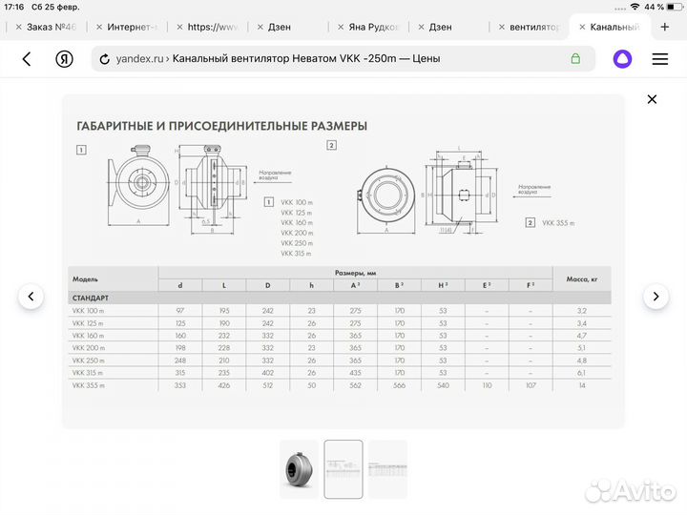Click the СТАНДАРТ section header row
Image resolution: width=687 pixels, height=515 pixels.
point(340,298)
